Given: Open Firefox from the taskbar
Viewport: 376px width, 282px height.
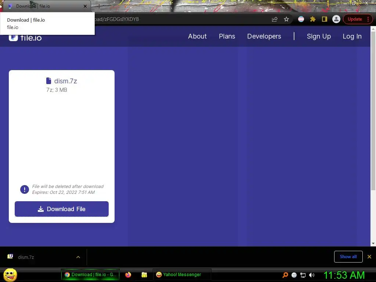Looking at the screenshot, I should [x=128, y=275].
